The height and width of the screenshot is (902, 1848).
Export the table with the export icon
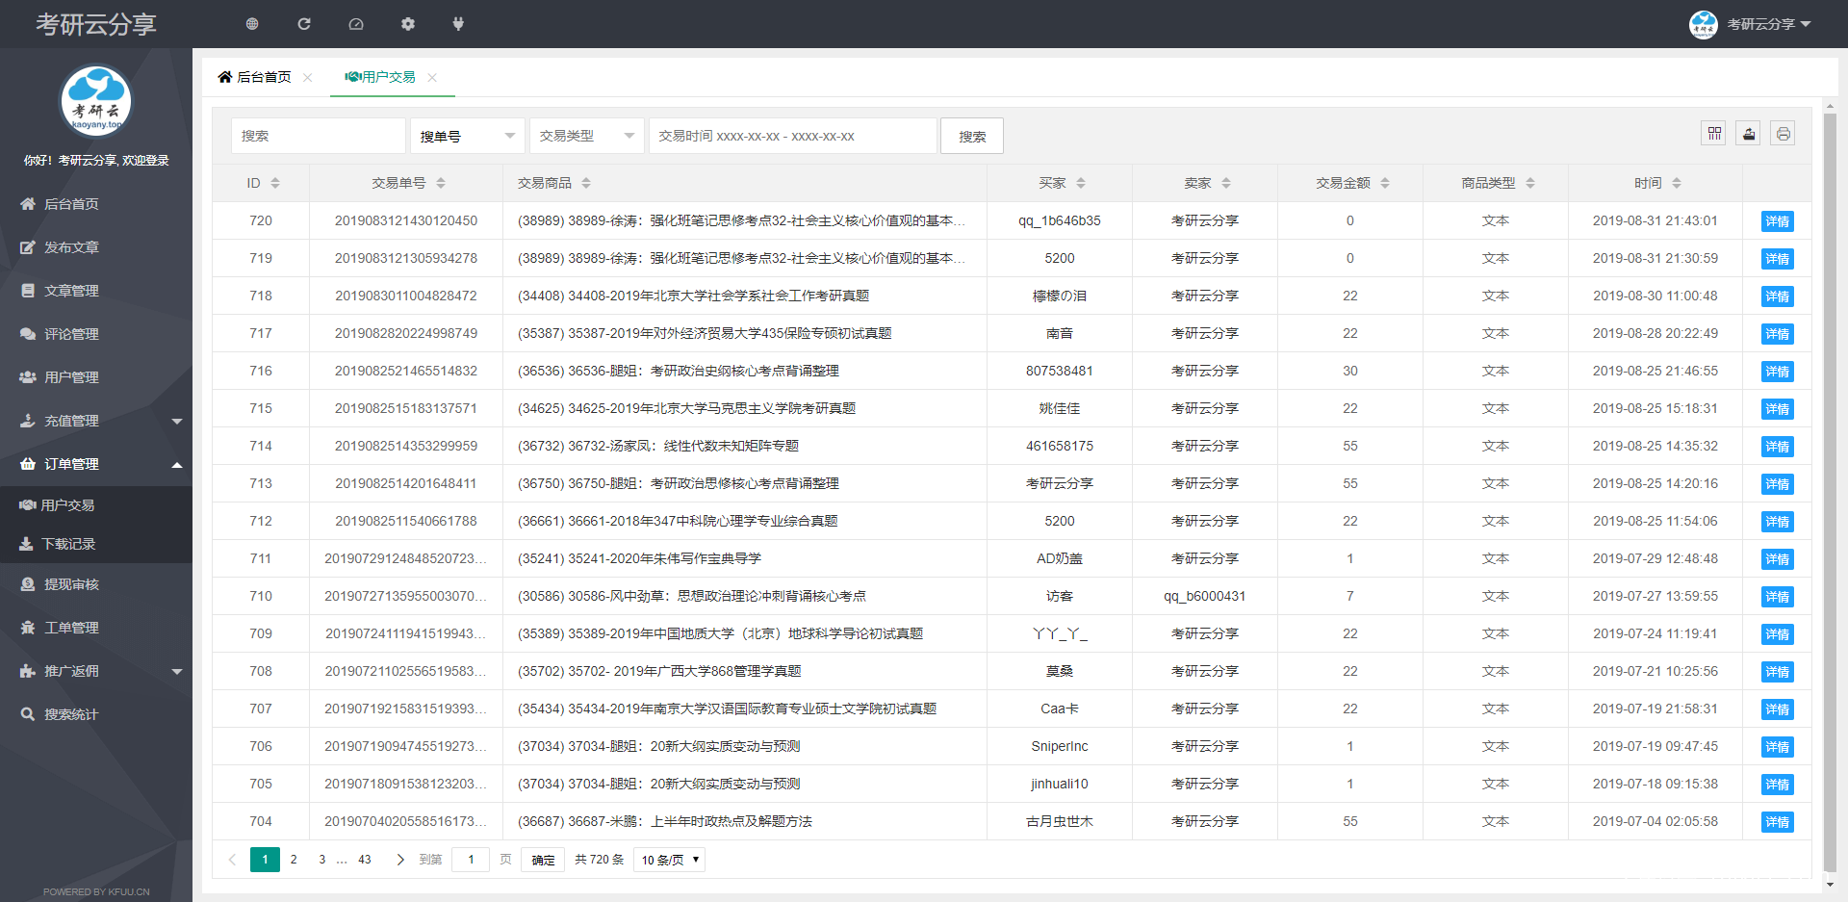[x=1748, y=133]
